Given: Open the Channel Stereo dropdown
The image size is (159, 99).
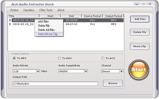Looking at the screenshot, I should coord(121,71).
